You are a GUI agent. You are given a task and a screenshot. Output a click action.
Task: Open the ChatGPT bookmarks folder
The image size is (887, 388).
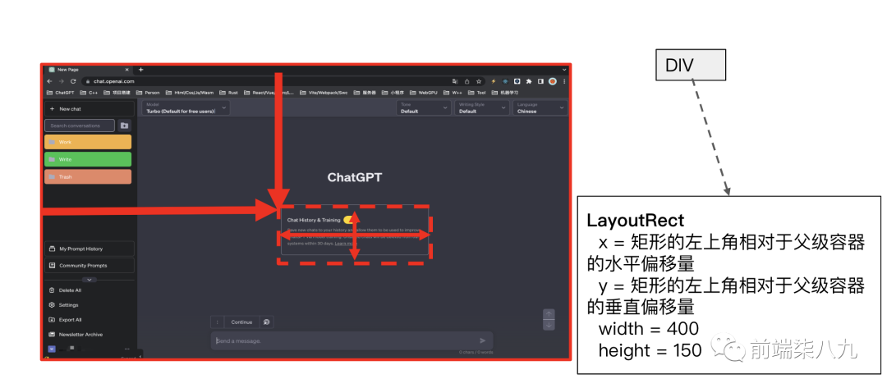60,92
